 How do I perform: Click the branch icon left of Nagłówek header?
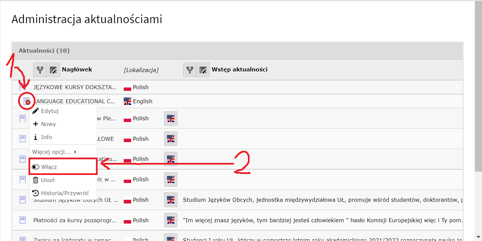pyautogui.click(x=40, y=70)
